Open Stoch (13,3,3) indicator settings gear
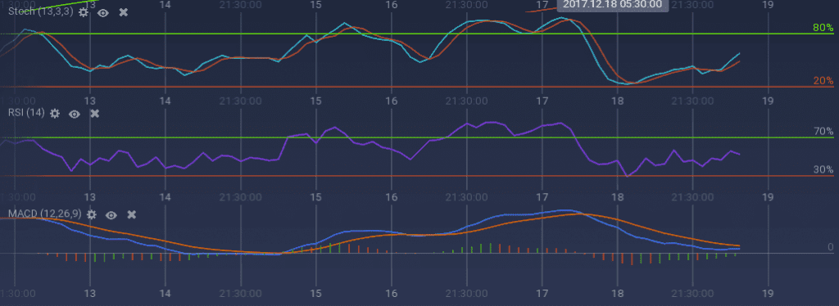This screenshot has width=839, height=306. click(x=83, y=11)
